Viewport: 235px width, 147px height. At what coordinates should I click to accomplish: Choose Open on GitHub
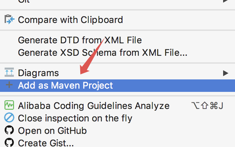pyautogui.click(x=52, y=131)
